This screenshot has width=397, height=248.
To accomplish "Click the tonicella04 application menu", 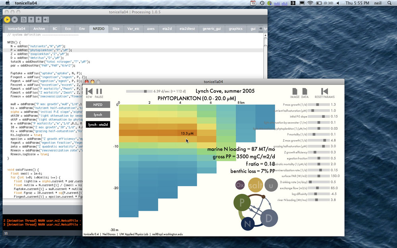I will point(26,3).
